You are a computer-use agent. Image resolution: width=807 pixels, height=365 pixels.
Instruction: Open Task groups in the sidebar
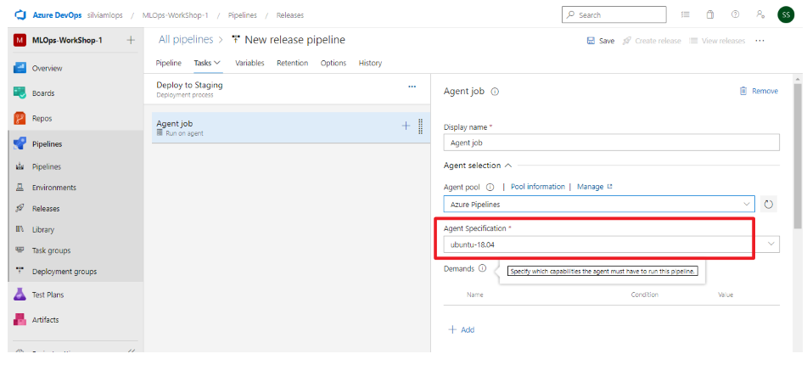51,250
